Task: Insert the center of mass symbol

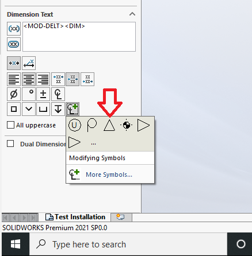Action: (x=127, y=125)
